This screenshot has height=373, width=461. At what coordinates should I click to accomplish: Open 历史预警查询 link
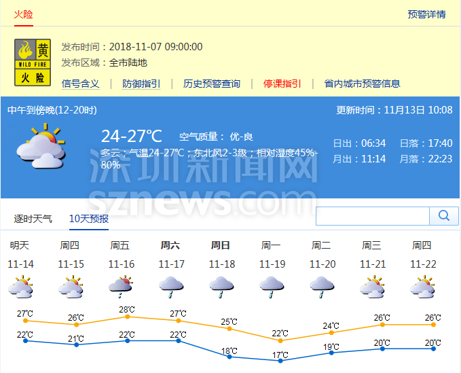tap(211, 84)
